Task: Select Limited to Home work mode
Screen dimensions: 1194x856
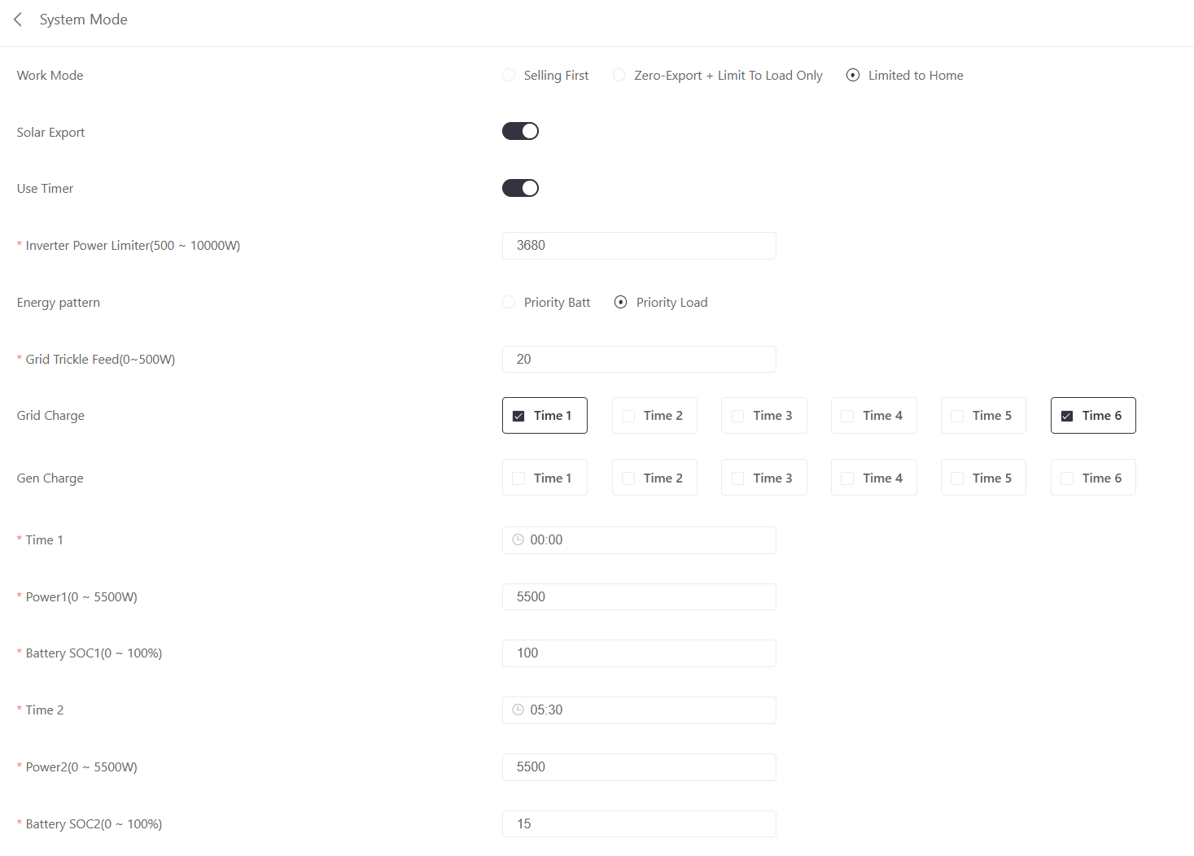Action: [853, 75]
